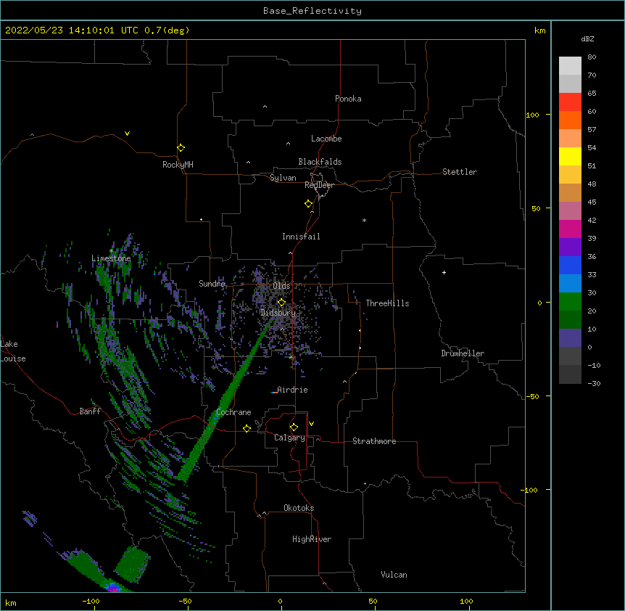Click the Calgary city label
625x611 pixels.
tap(289, 438)
